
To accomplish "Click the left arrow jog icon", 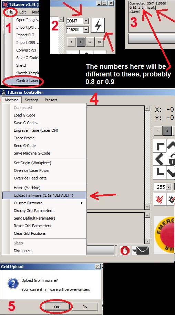I will pyautogui.click(x=159, y=159).
